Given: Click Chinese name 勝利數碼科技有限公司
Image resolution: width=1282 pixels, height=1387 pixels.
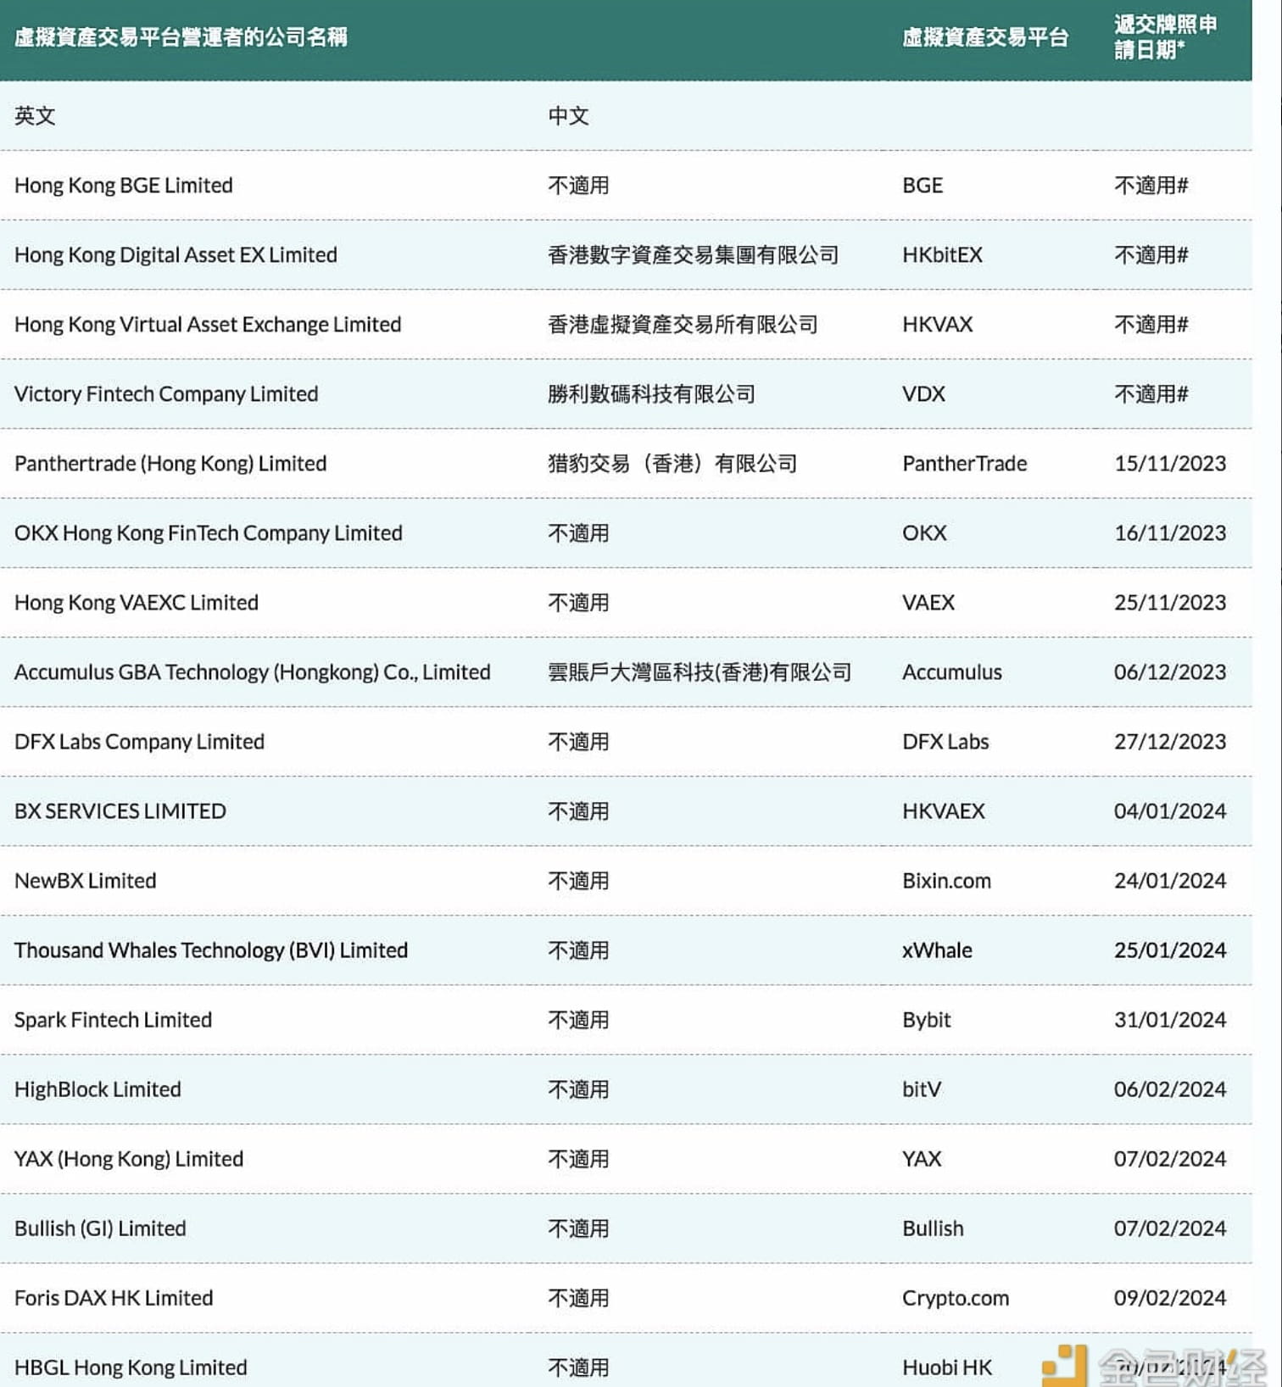Looking at the screenshot, I should coord(651,394).
